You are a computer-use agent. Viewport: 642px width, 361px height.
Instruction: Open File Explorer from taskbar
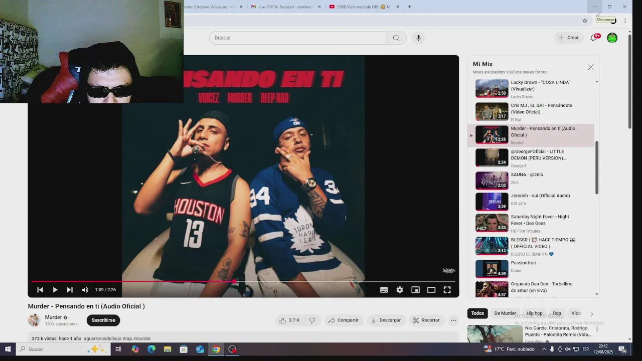tap(168, 349)
